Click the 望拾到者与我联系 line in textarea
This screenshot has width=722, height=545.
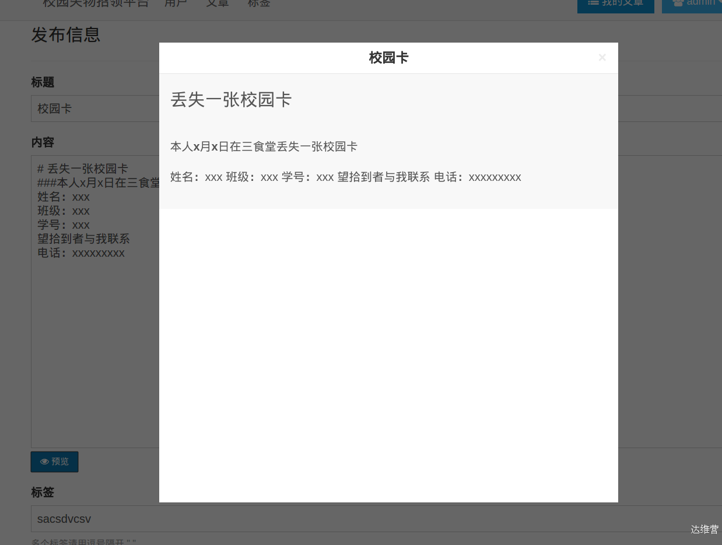point(83,239)
